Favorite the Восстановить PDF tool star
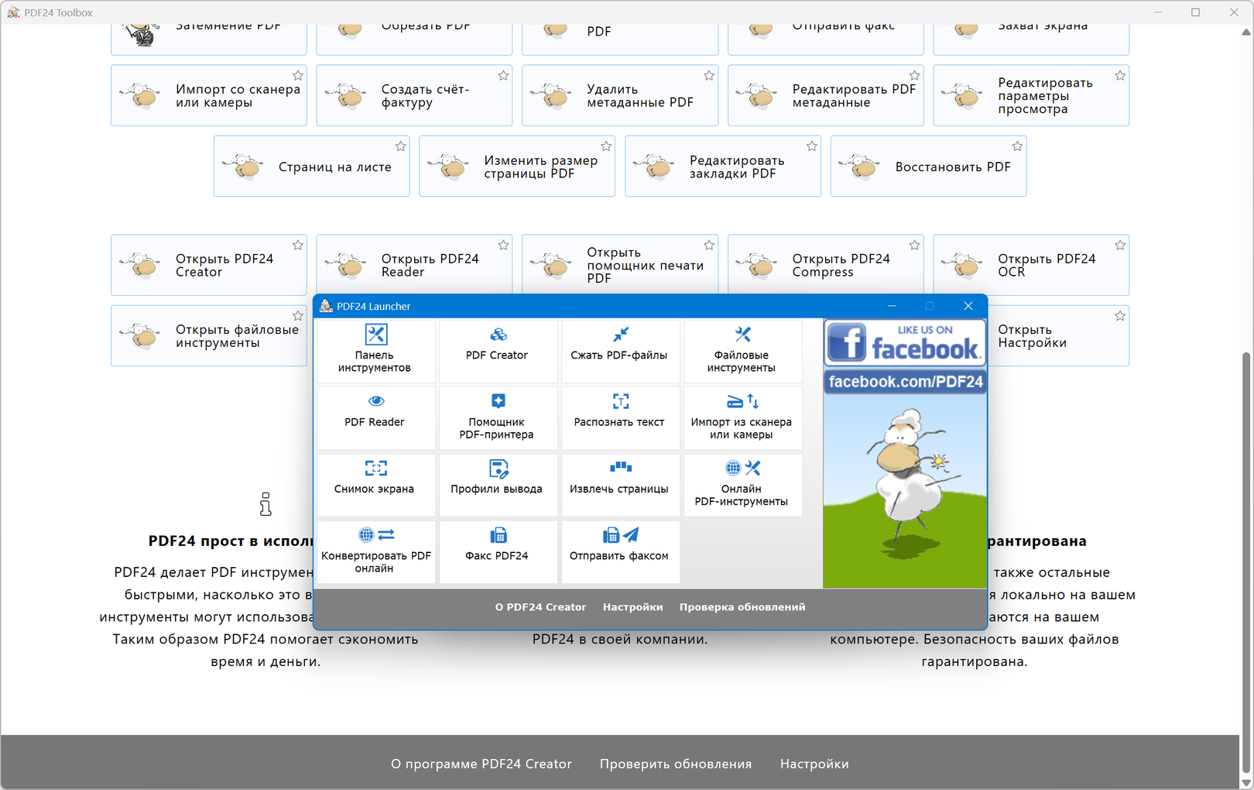Image resolution: width=1254 pixels, height=790 pixels. tap(1017, 146)
